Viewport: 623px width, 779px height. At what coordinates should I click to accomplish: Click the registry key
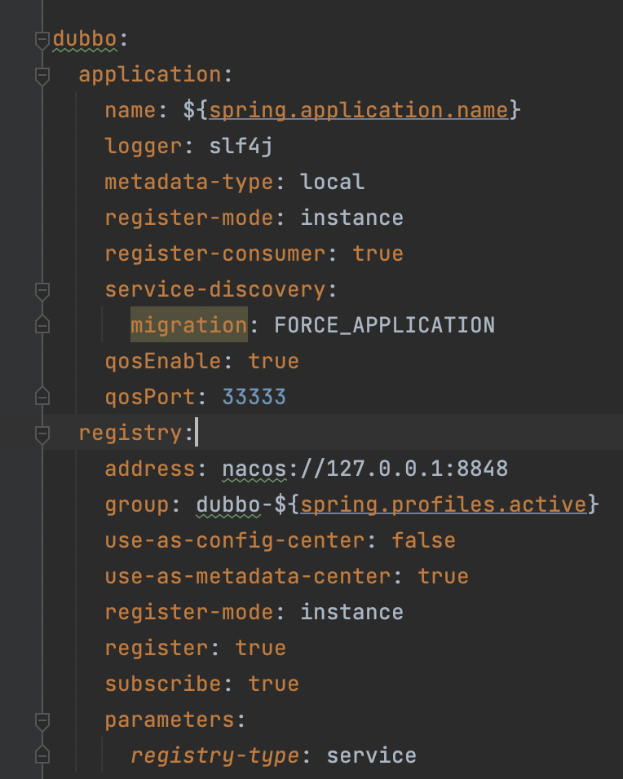pyautogui.click(x=130, y=432)
